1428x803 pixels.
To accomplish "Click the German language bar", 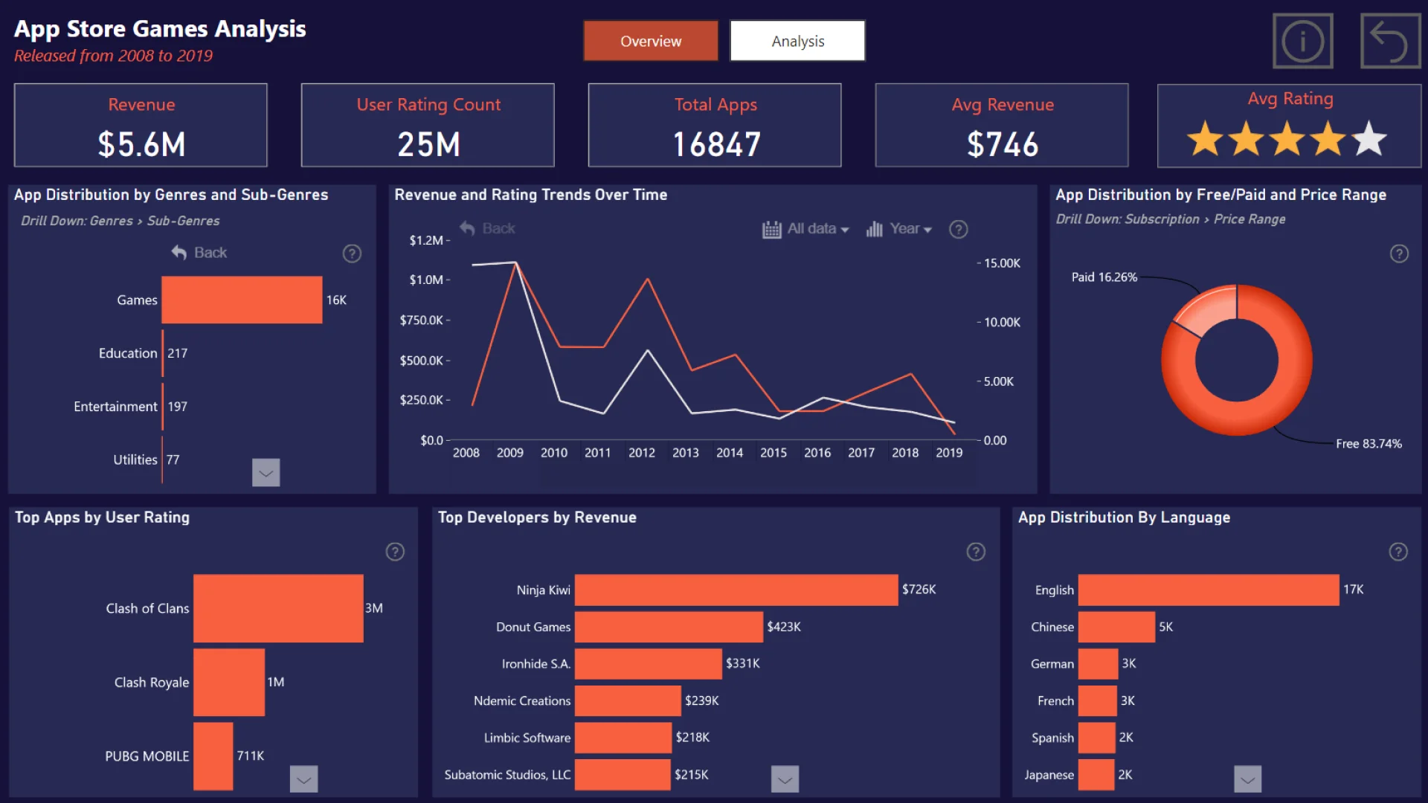I will (1098, 664).
